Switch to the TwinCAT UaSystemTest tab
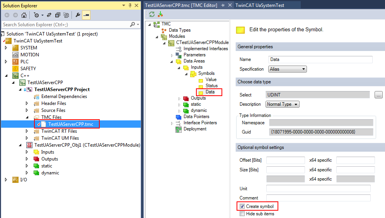Image resolution: width=385 pixels, height=218 pixels. (259, 5)
